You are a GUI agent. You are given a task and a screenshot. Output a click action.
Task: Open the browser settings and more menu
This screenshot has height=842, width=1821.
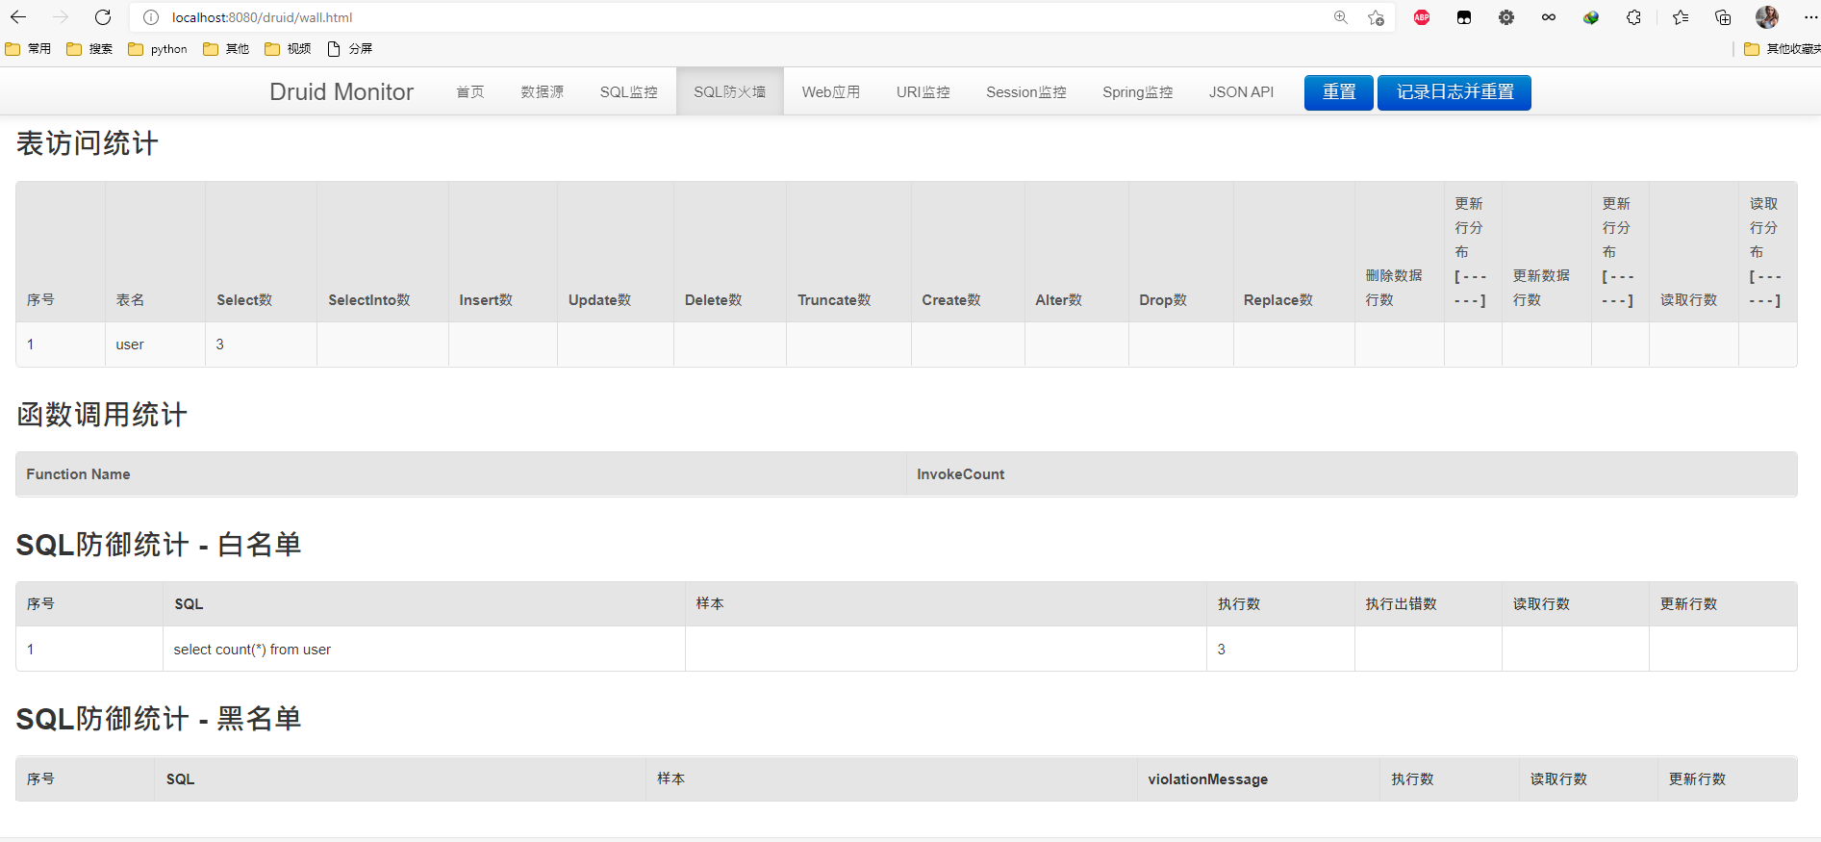(x=1810, y=17)
